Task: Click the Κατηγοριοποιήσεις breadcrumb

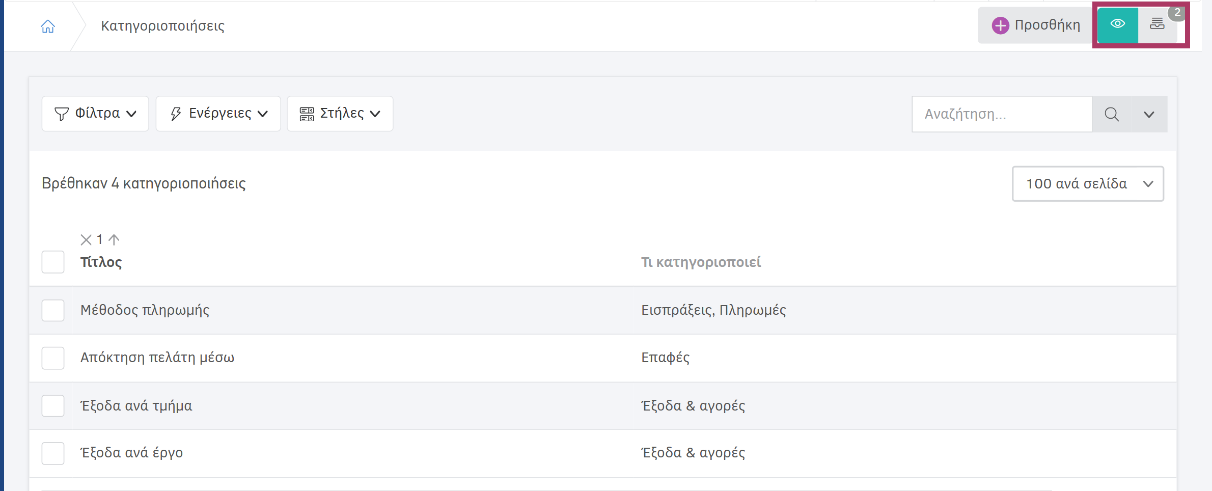Action: 162,26
